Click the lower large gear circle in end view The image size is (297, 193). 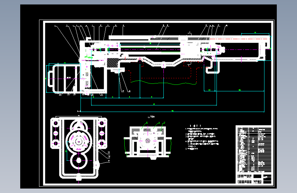coord(78,161)
